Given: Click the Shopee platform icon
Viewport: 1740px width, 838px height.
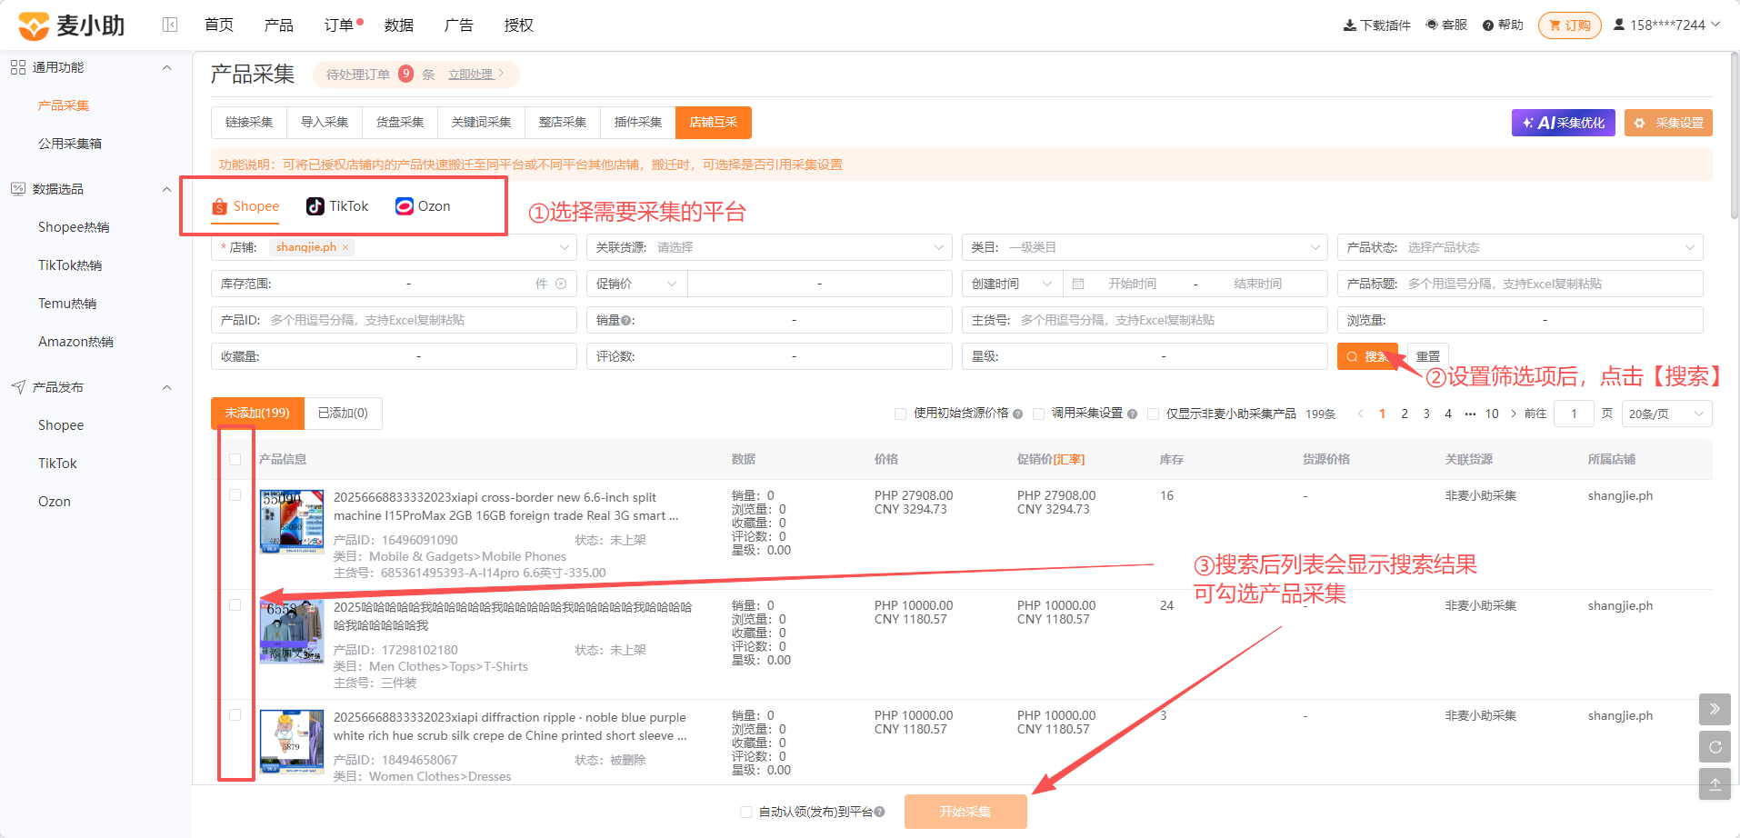Looking at the screenshot, I should coord(219,206).
